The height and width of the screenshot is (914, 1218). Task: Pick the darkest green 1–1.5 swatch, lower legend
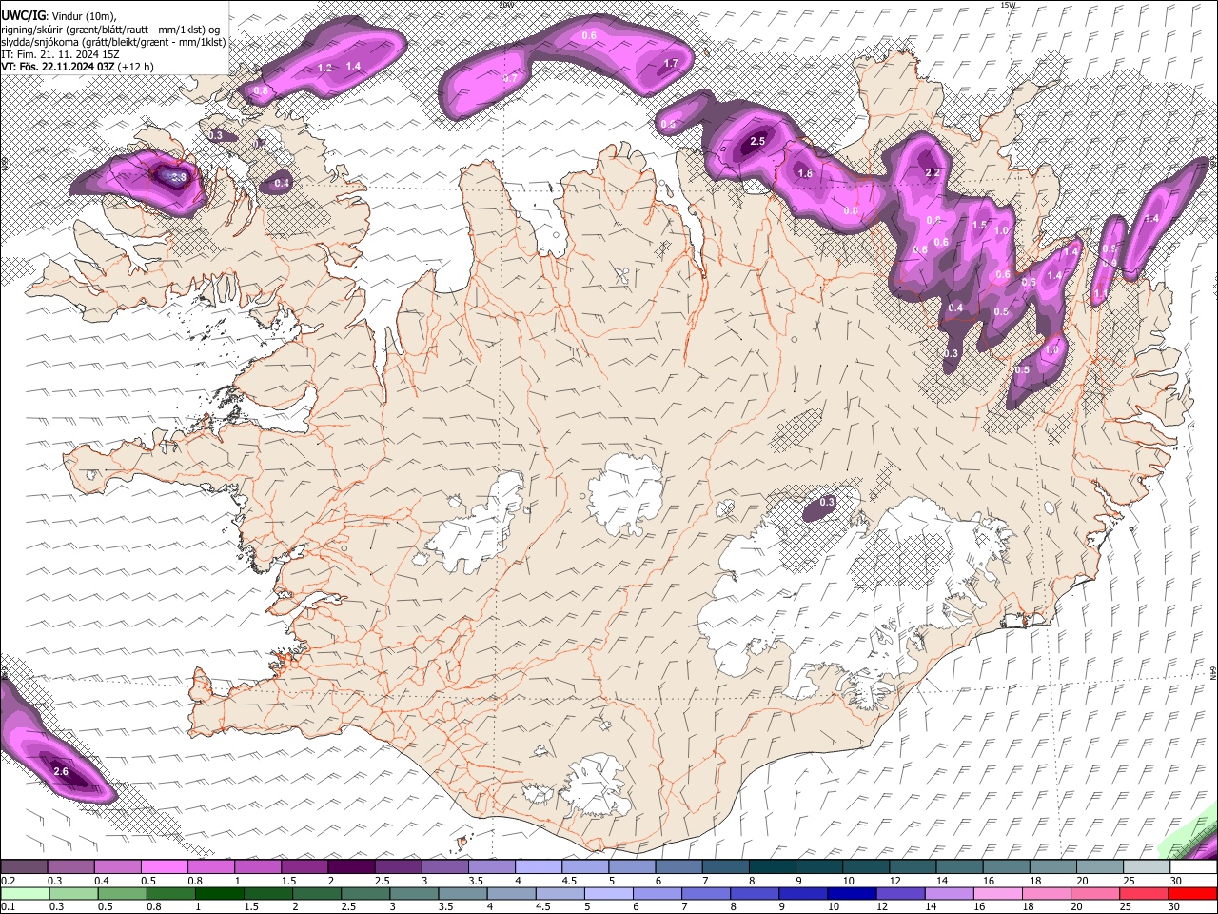[x=219, y=893]
